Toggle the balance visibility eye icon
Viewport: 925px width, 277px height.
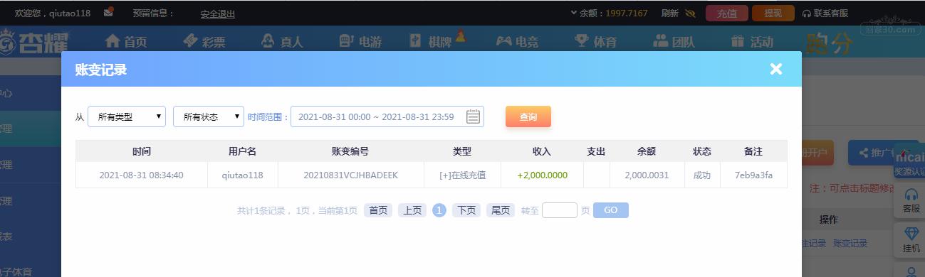click(689, 13)
